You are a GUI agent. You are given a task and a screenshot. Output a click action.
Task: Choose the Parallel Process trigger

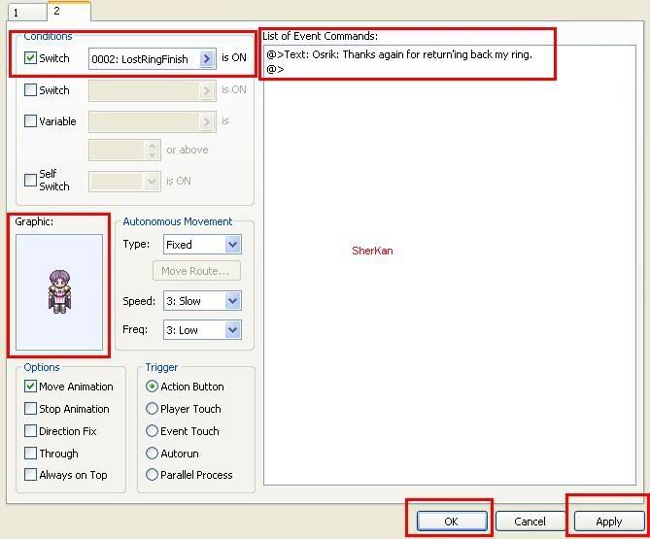click(152, 475)
